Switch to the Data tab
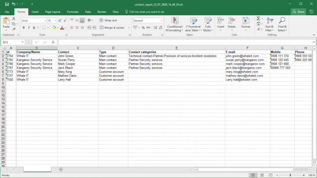The image size is (317, 178). pos(88,12)
